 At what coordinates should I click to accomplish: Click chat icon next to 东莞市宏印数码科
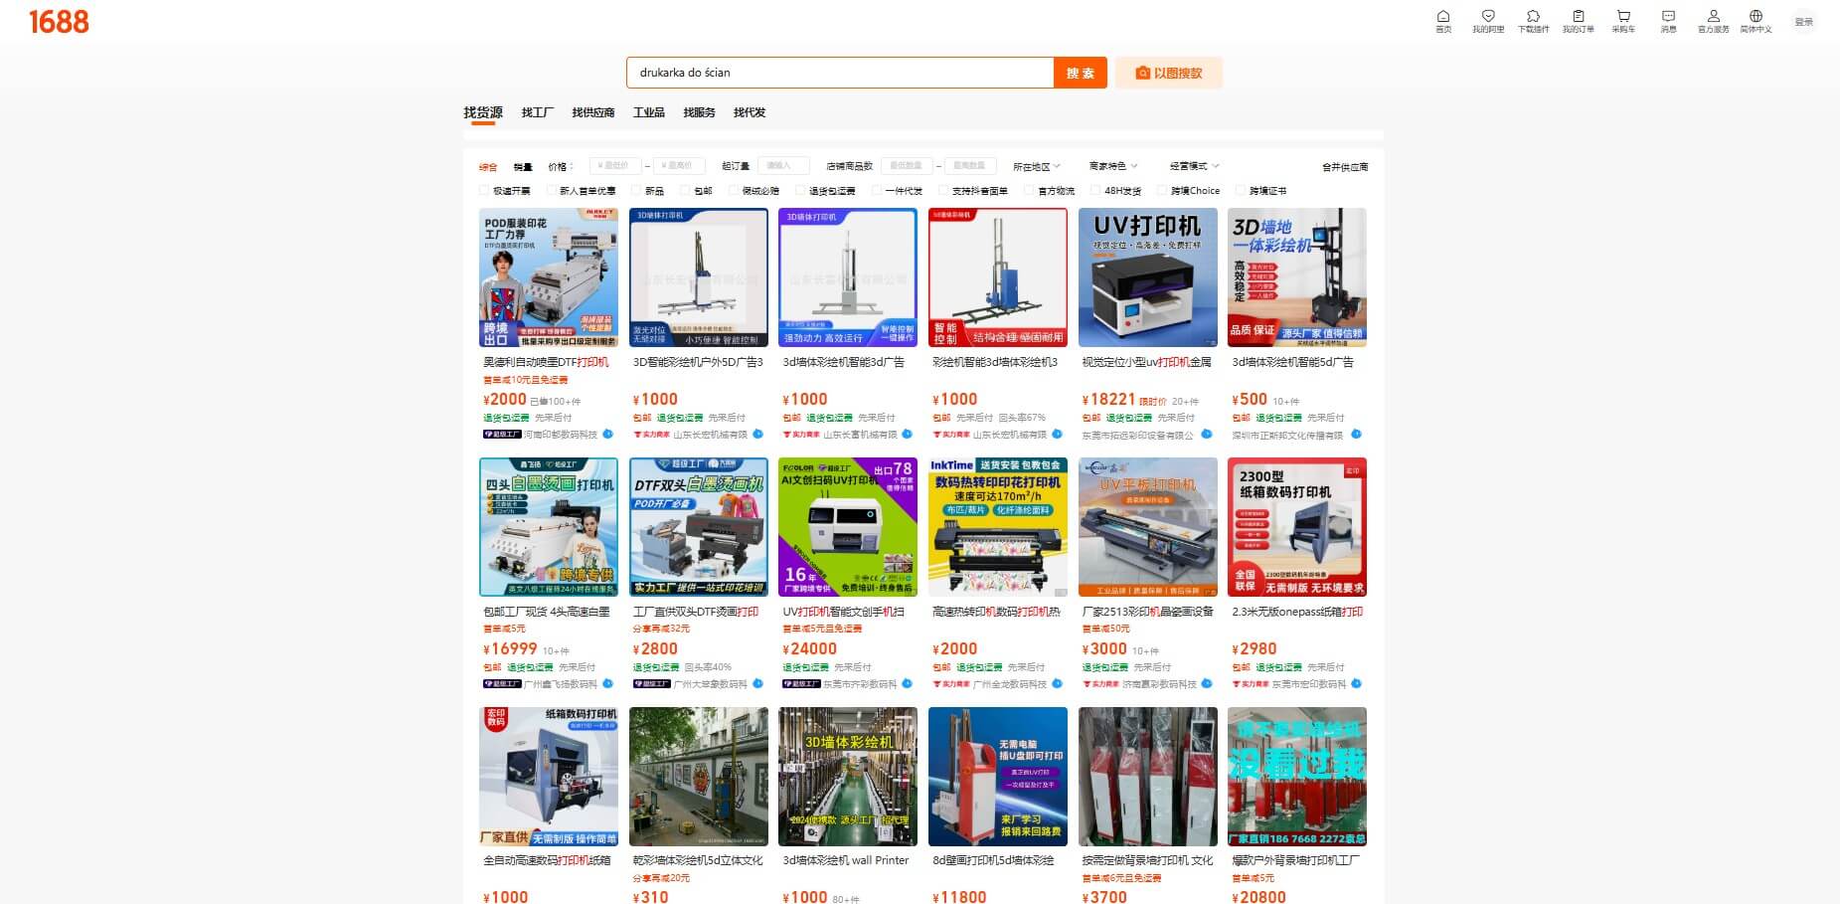(1356, 684)
